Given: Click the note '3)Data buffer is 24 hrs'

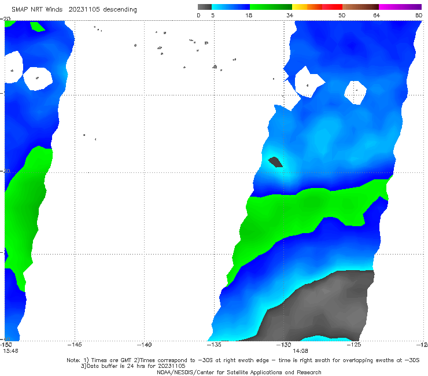Looking at the screenshot, I should tap(133, 366).
